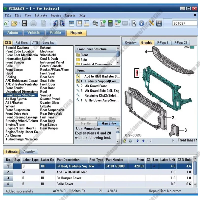The width and height of the screenshot is (200, 200).
Task: Switch to the Assembly tab
Action: [x=29, y=151]
